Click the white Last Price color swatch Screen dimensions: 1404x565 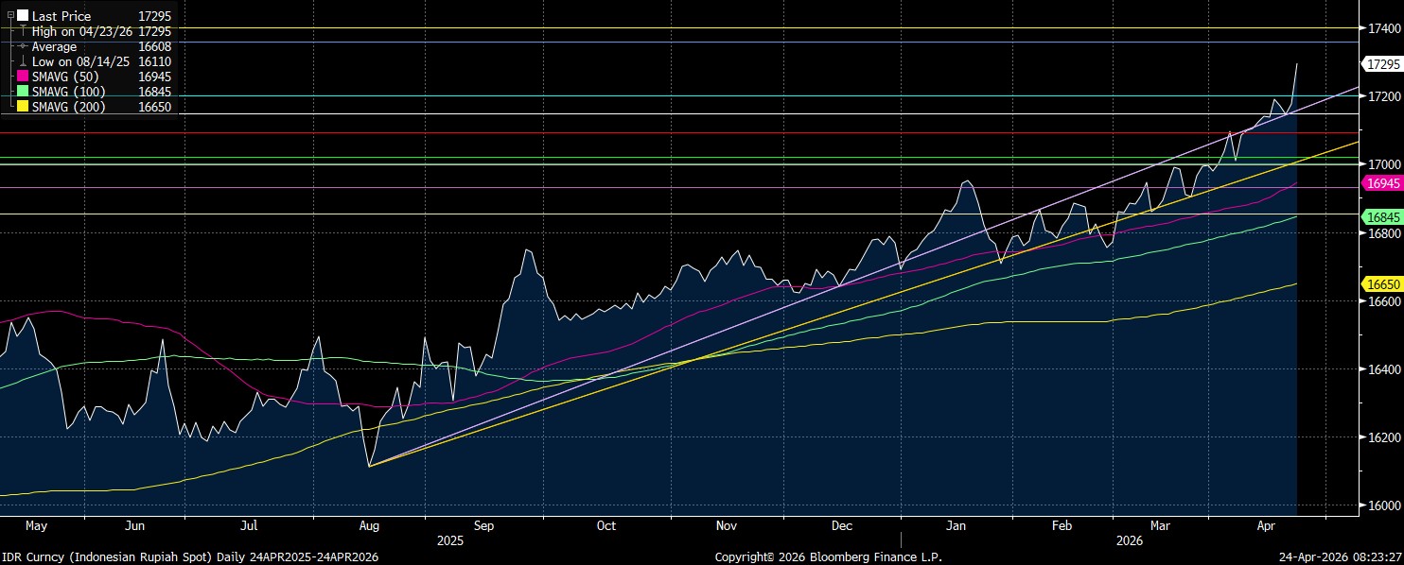pos(23,16)
